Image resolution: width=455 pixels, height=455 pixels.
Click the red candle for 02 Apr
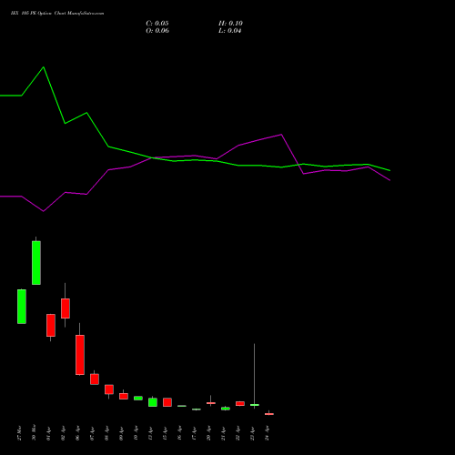pyautogui.click(x=66, y=308)
